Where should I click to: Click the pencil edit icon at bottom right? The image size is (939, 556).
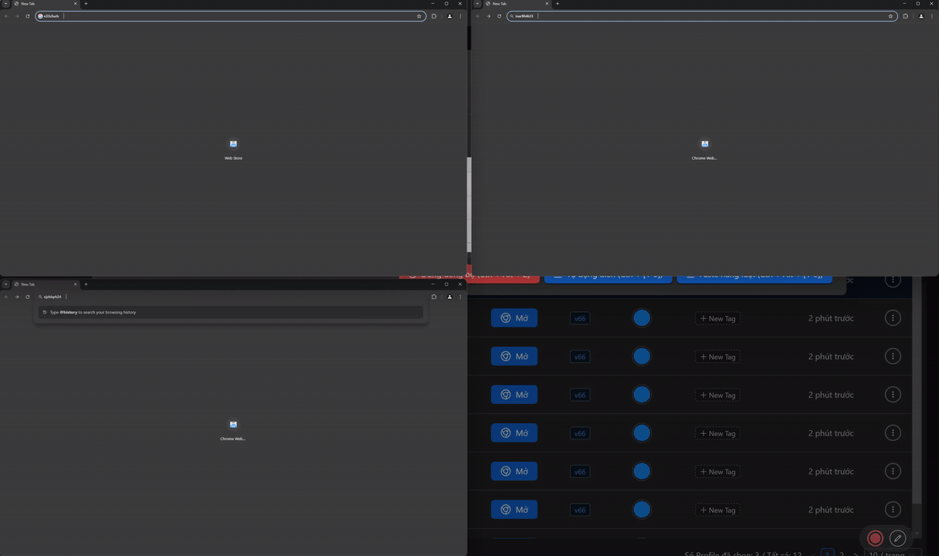click(x=897, y=538)
